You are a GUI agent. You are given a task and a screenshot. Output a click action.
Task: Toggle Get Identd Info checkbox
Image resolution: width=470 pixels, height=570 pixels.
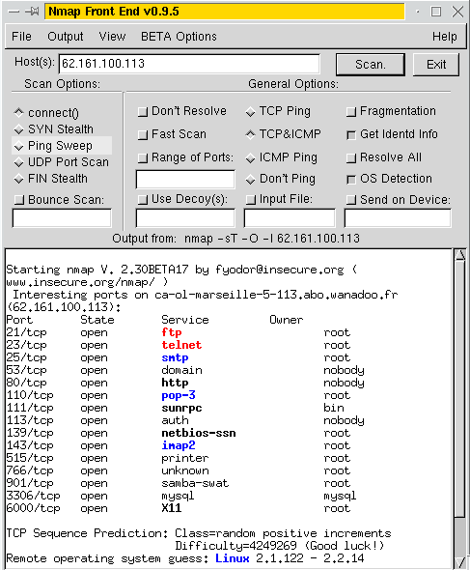[351, 135]
